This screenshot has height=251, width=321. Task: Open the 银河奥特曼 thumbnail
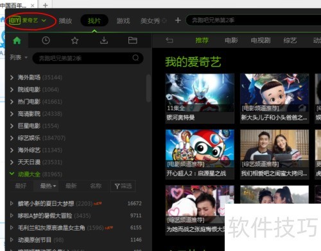coord(200,92)
